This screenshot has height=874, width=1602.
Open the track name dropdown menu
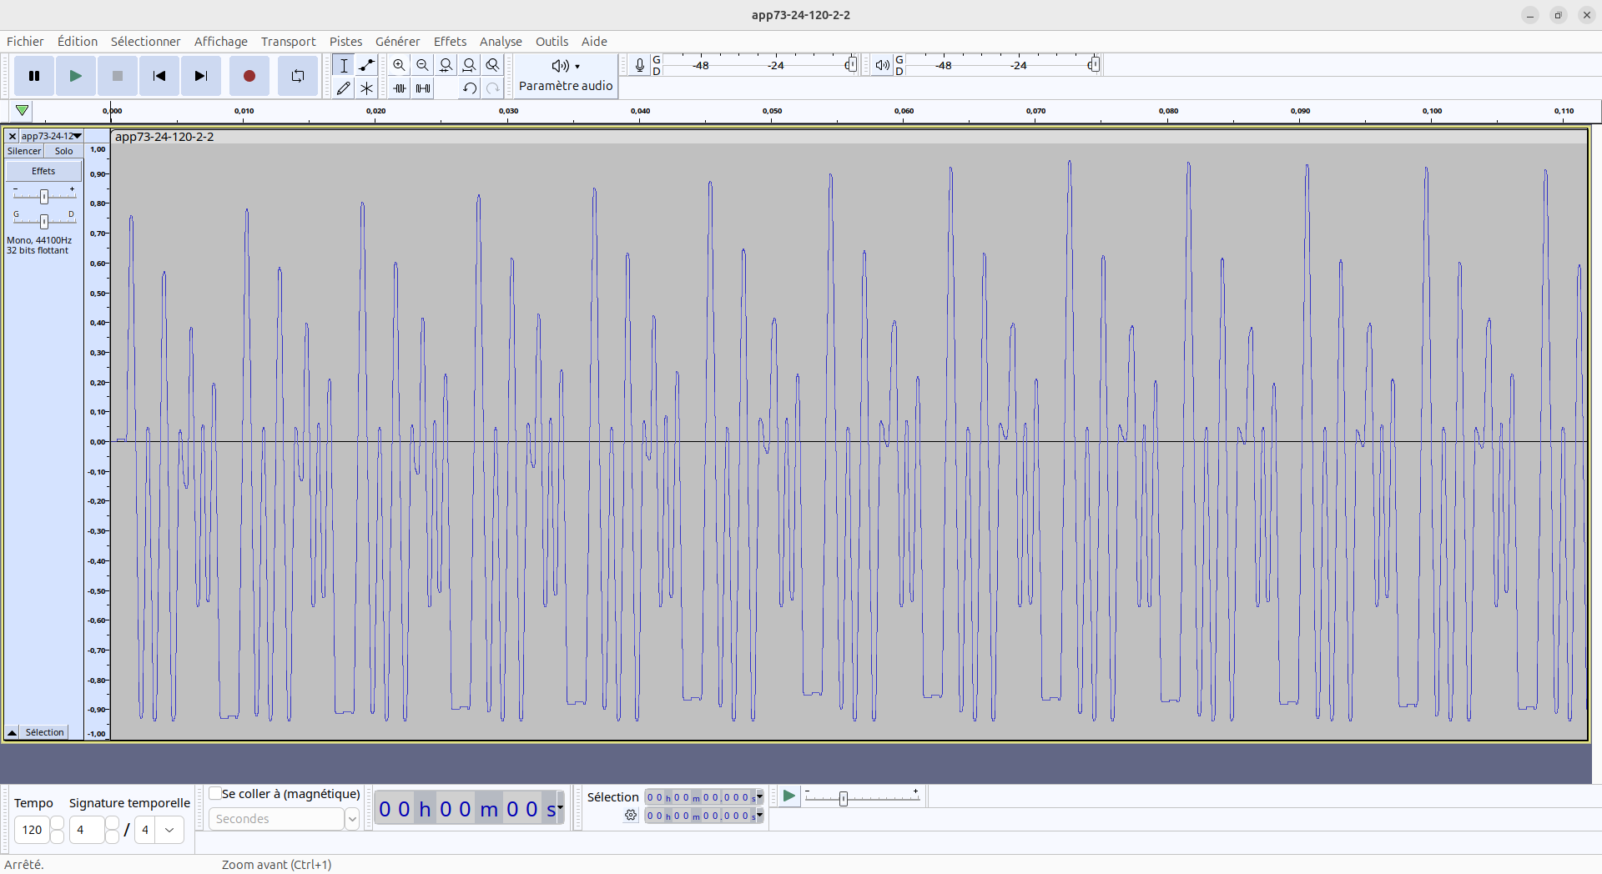tap(51, 136)
